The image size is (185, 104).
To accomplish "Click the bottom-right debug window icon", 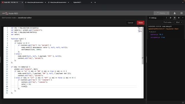I will pyautogui.click(x=183, y=102).
